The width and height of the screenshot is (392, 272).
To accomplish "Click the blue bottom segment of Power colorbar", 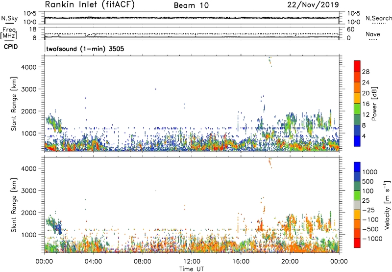I will pyautogui.click(x=357, y=141).
